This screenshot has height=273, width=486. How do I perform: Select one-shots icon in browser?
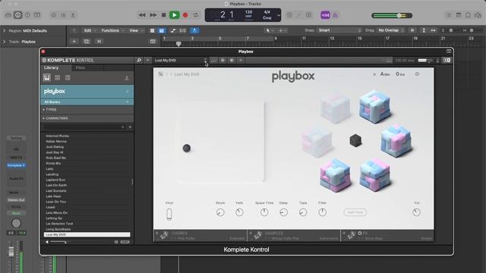point(68,77)
